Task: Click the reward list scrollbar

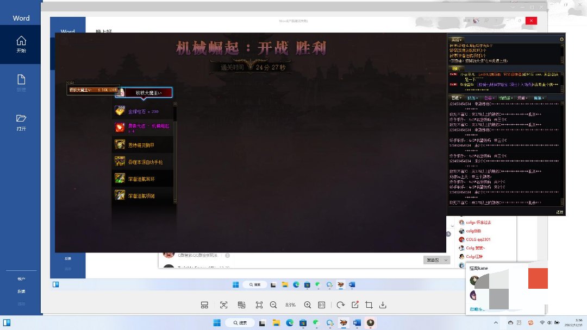Action: click(175, 153)
